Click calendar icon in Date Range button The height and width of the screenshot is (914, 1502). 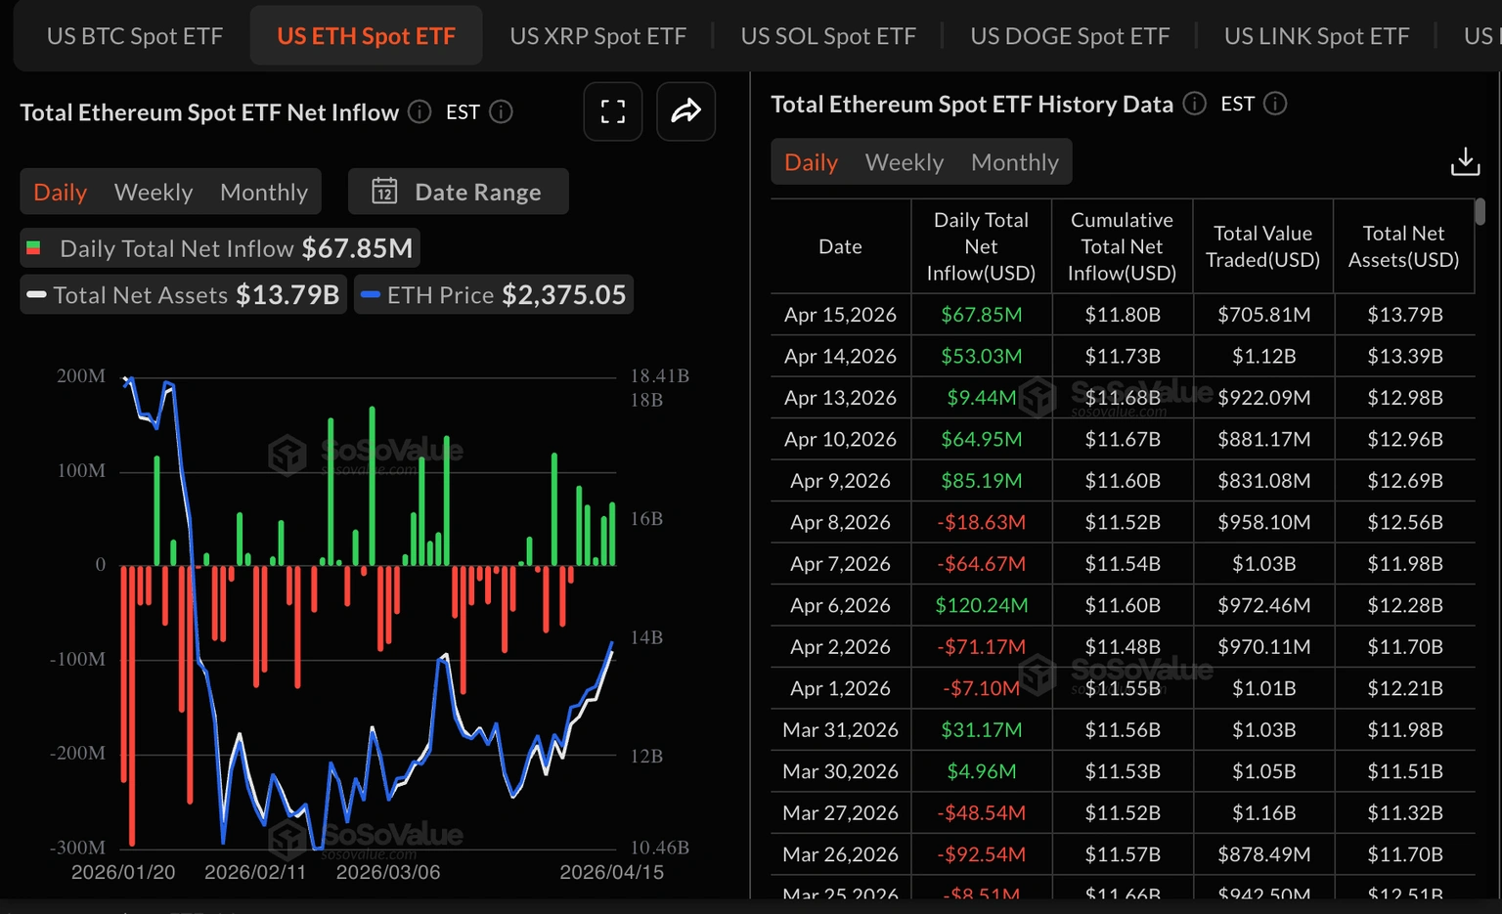click(384, 192)
